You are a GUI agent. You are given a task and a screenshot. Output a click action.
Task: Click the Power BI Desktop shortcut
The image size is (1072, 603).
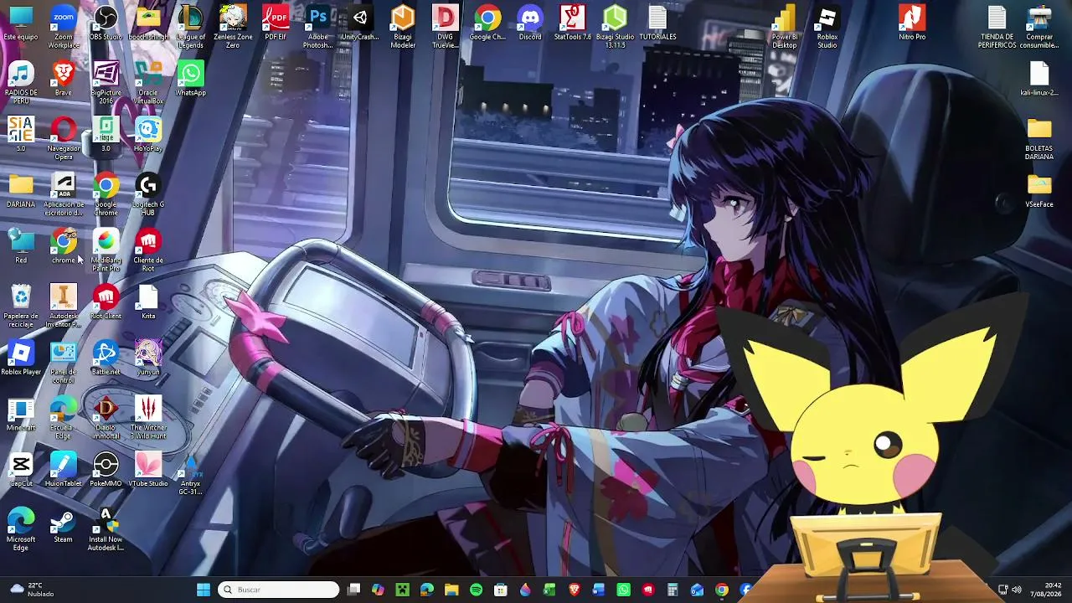click(785, 27)
